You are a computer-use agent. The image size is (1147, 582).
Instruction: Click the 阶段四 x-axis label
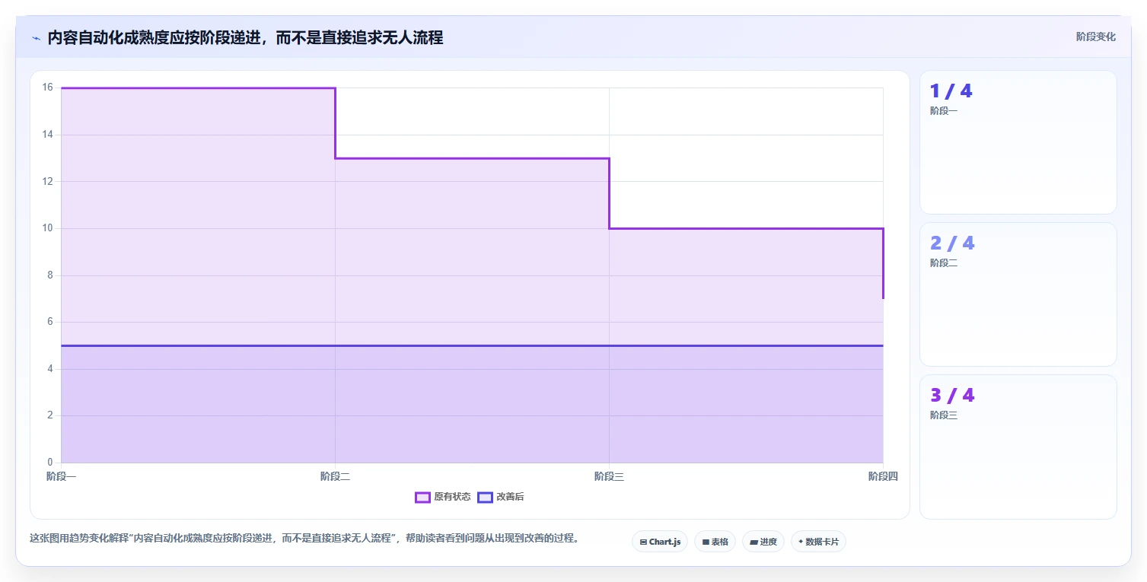pos(883,476)
